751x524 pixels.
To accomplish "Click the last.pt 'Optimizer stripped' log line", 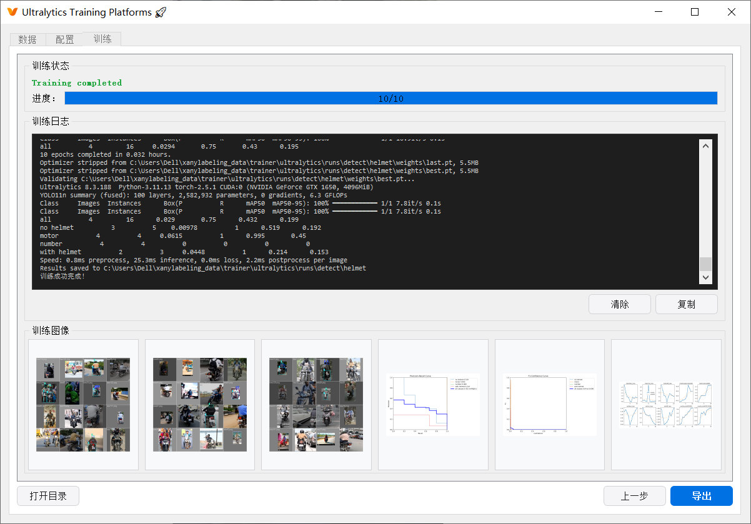I will click(x=259, y=162).
